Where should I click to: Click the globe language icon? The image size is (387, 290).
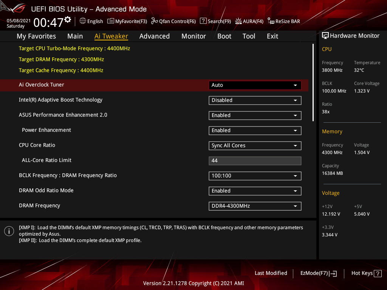coord(83,21)
